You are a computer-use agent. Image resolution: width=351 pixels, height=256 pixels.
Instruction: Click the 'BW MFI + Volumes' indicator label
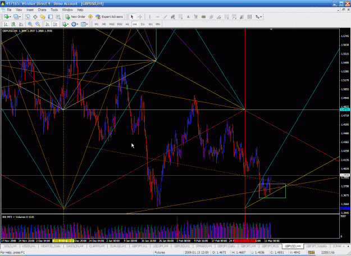[18, 217]
